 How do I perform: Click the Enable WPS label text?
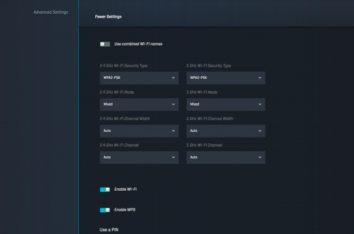(124, 210)
